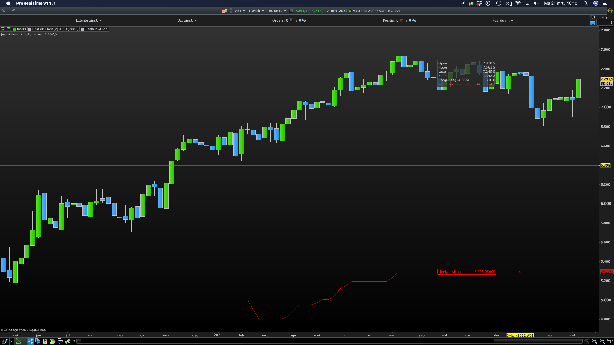The height and width of the screenshot is (345, 614).
Task: Click the blue share icon
Action: click(x=31, y=341)
